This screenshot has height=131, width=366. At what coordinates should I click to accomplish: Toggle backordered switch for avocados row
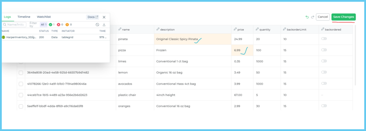(x=324, y=83)
